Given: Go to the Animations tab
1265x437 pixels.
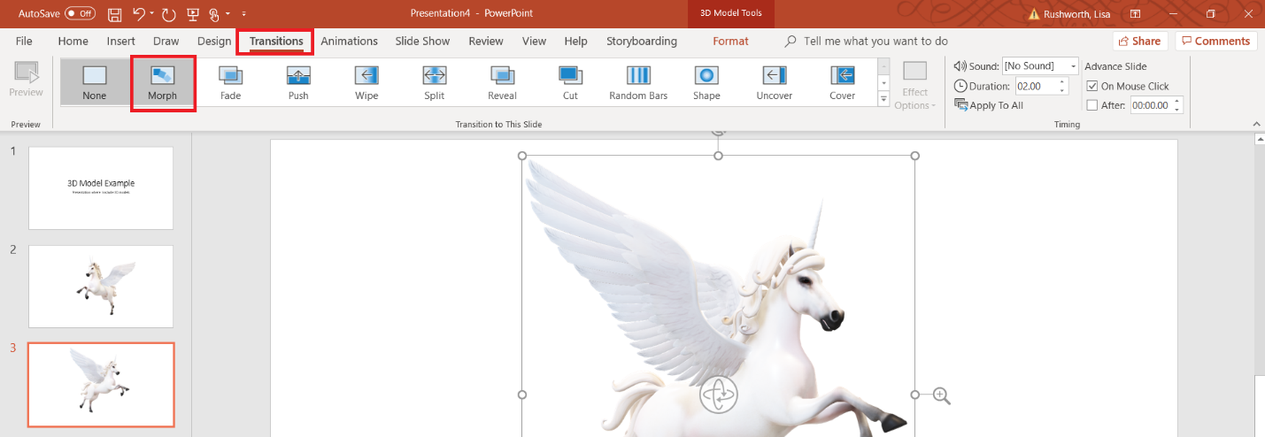Looking at the screenshot, I should click(x=349, y=41).
